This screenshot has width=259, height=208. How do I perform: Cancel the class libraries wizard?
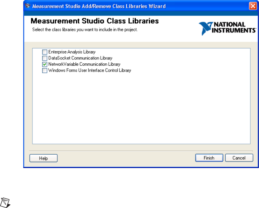[x=239, y=158]
